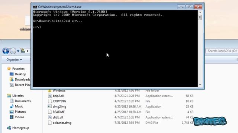Click the COPYING file icon
The height and width of the screenshot is (133, 238).
pos(49,101)
